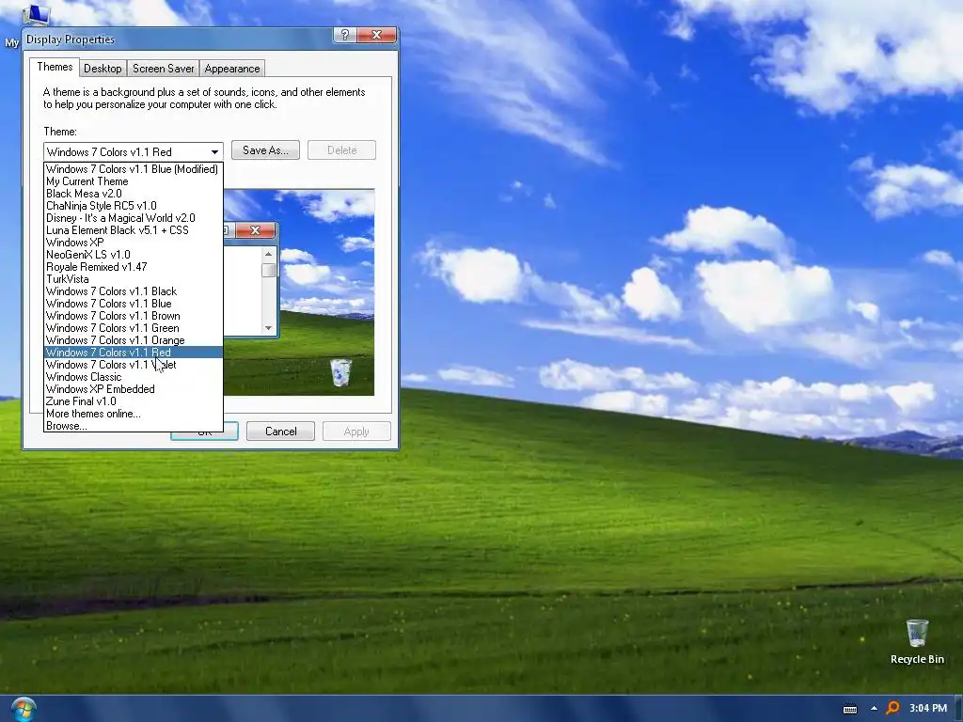
Task: Click the orange search tray icon
Action: click(893, 708)
